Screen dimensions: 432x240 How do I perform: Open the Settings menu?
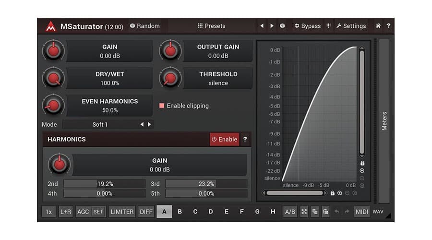pyautogui.click(x=351, y=26)
